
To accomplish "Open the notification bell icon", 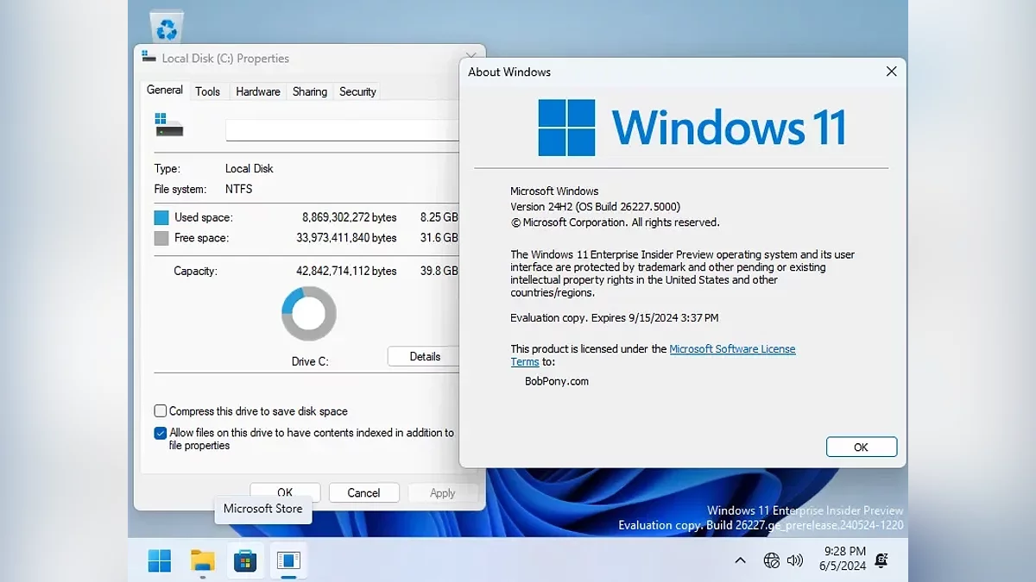I will (x=881, y=560).
